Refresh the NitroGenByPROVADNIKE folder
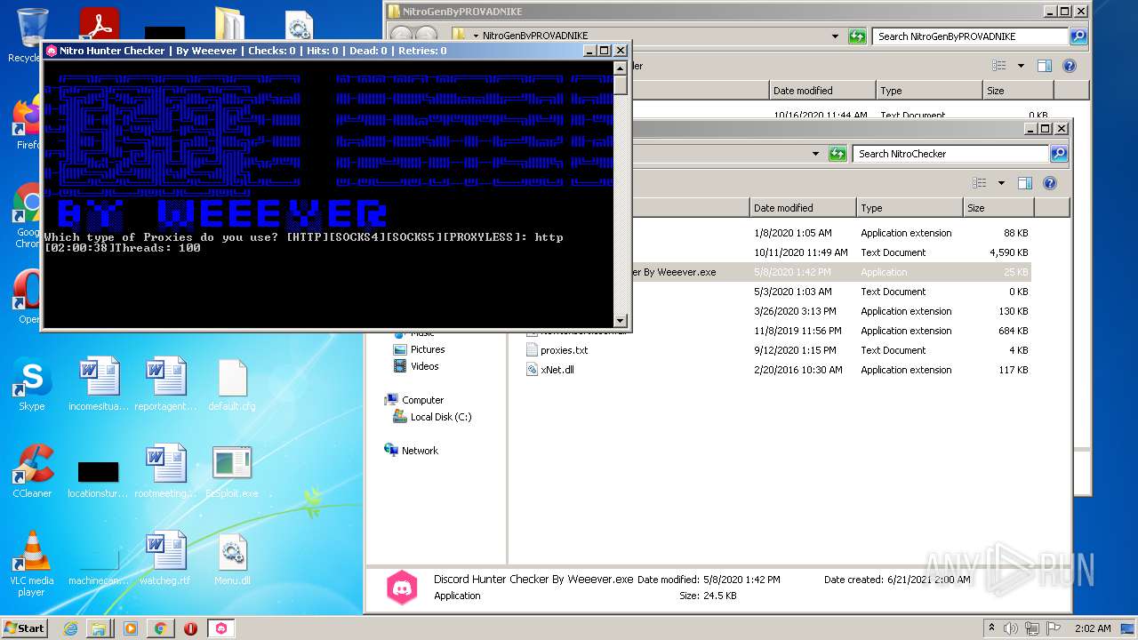 pyautogui.click(x=857, y=36)
